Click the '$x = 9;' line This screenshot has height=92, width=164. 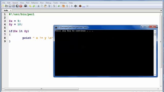tap(15, 21)
